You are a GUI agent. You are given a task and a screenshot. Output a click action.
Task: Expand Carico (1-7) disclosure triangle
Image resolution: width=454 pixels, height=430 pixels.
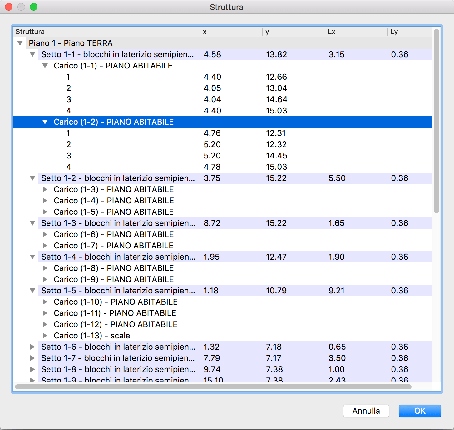45,246
